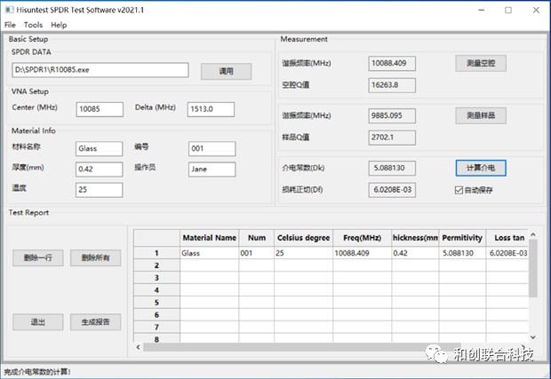Click the 退出 exit button
The image size is (551, 379).
(x=38, y=322)
